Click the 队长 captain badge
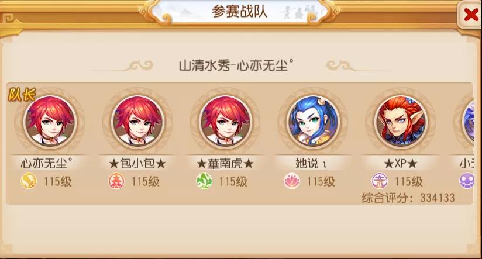This screenshot has width=482, height=259. click(x=22, y=94)
